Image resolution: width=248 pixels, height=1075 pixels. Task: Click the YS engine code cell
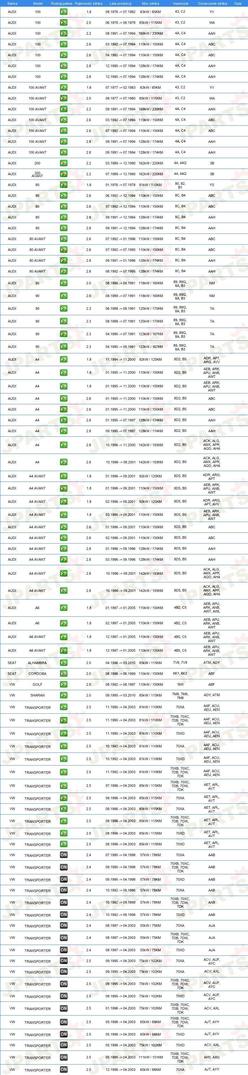(212, 185)
